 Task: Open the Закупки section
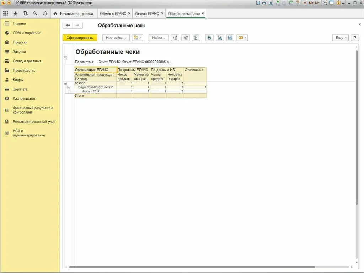coord(19,52)
